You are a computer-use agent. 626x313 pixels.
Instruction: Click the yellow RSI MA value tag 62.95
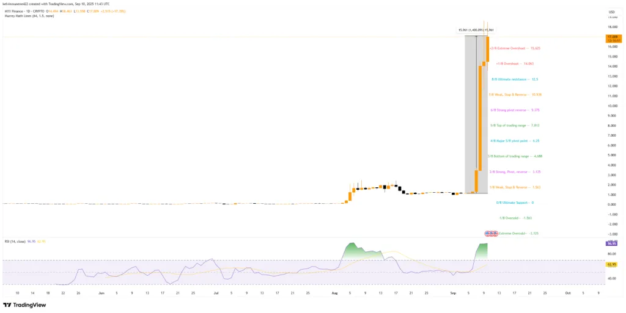611,264
